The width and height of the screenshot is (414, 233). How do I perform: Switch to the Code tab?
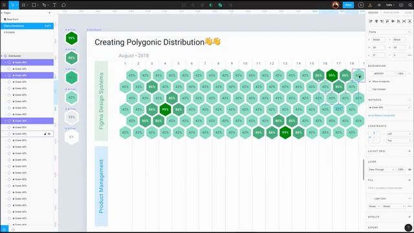click(408, 13)
